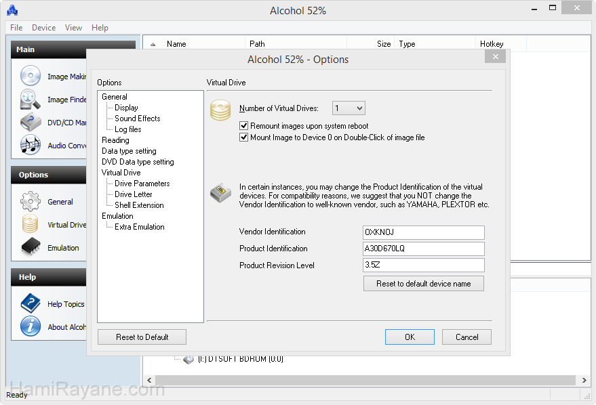Click the Path column header
The image size is (596, 405).
(x=296, y=44)
